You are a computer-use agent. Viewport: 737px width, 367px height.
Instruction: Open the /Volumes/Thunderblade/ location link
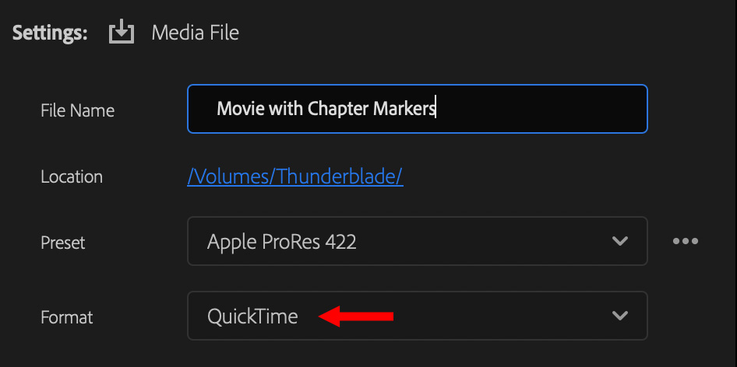pyautogui.click(x=294, y=177)
